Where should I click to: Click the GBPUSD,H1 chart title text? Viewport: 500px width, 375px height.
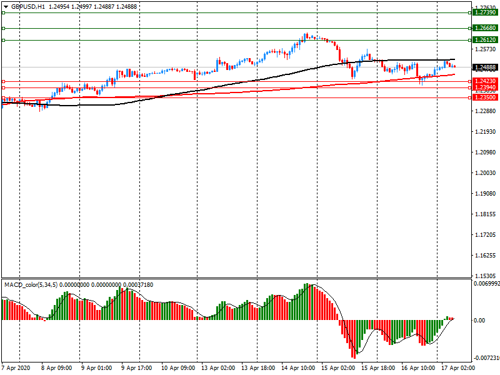[24, 6]
